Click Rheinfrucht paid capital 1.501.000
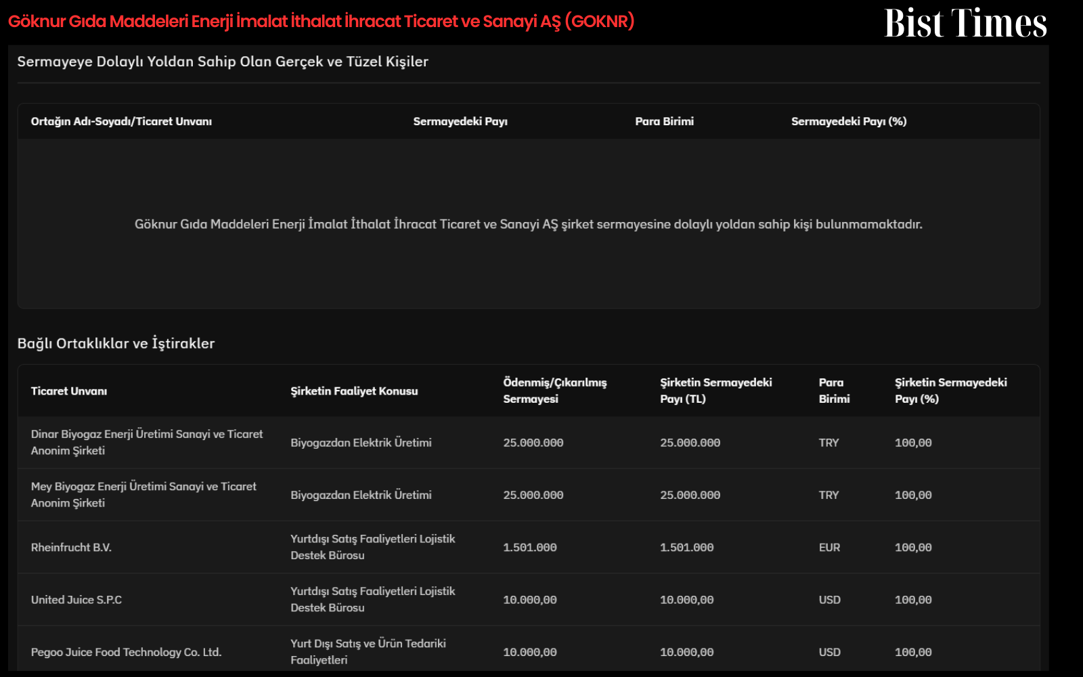 (530, 547)
